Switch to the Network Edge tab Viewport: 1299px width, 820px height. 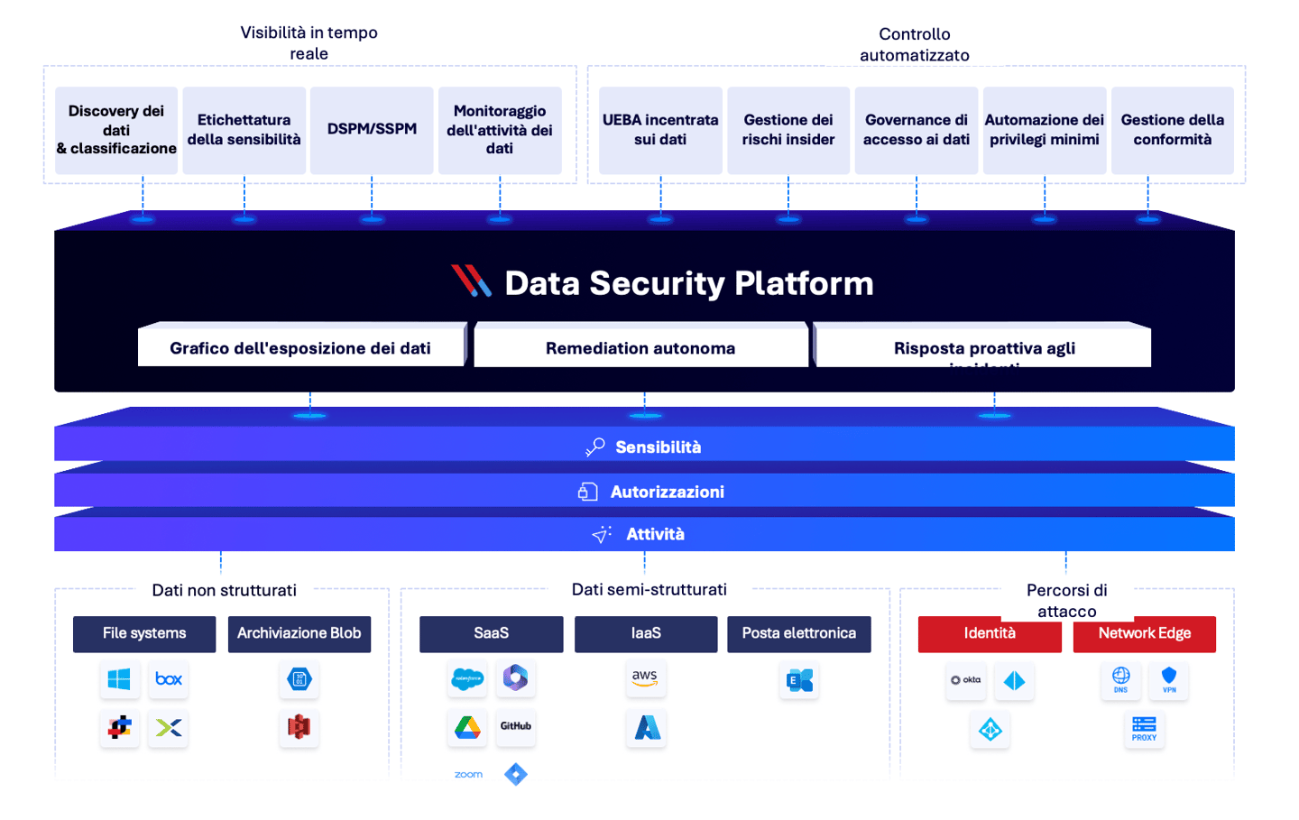tap(1144, 634)
